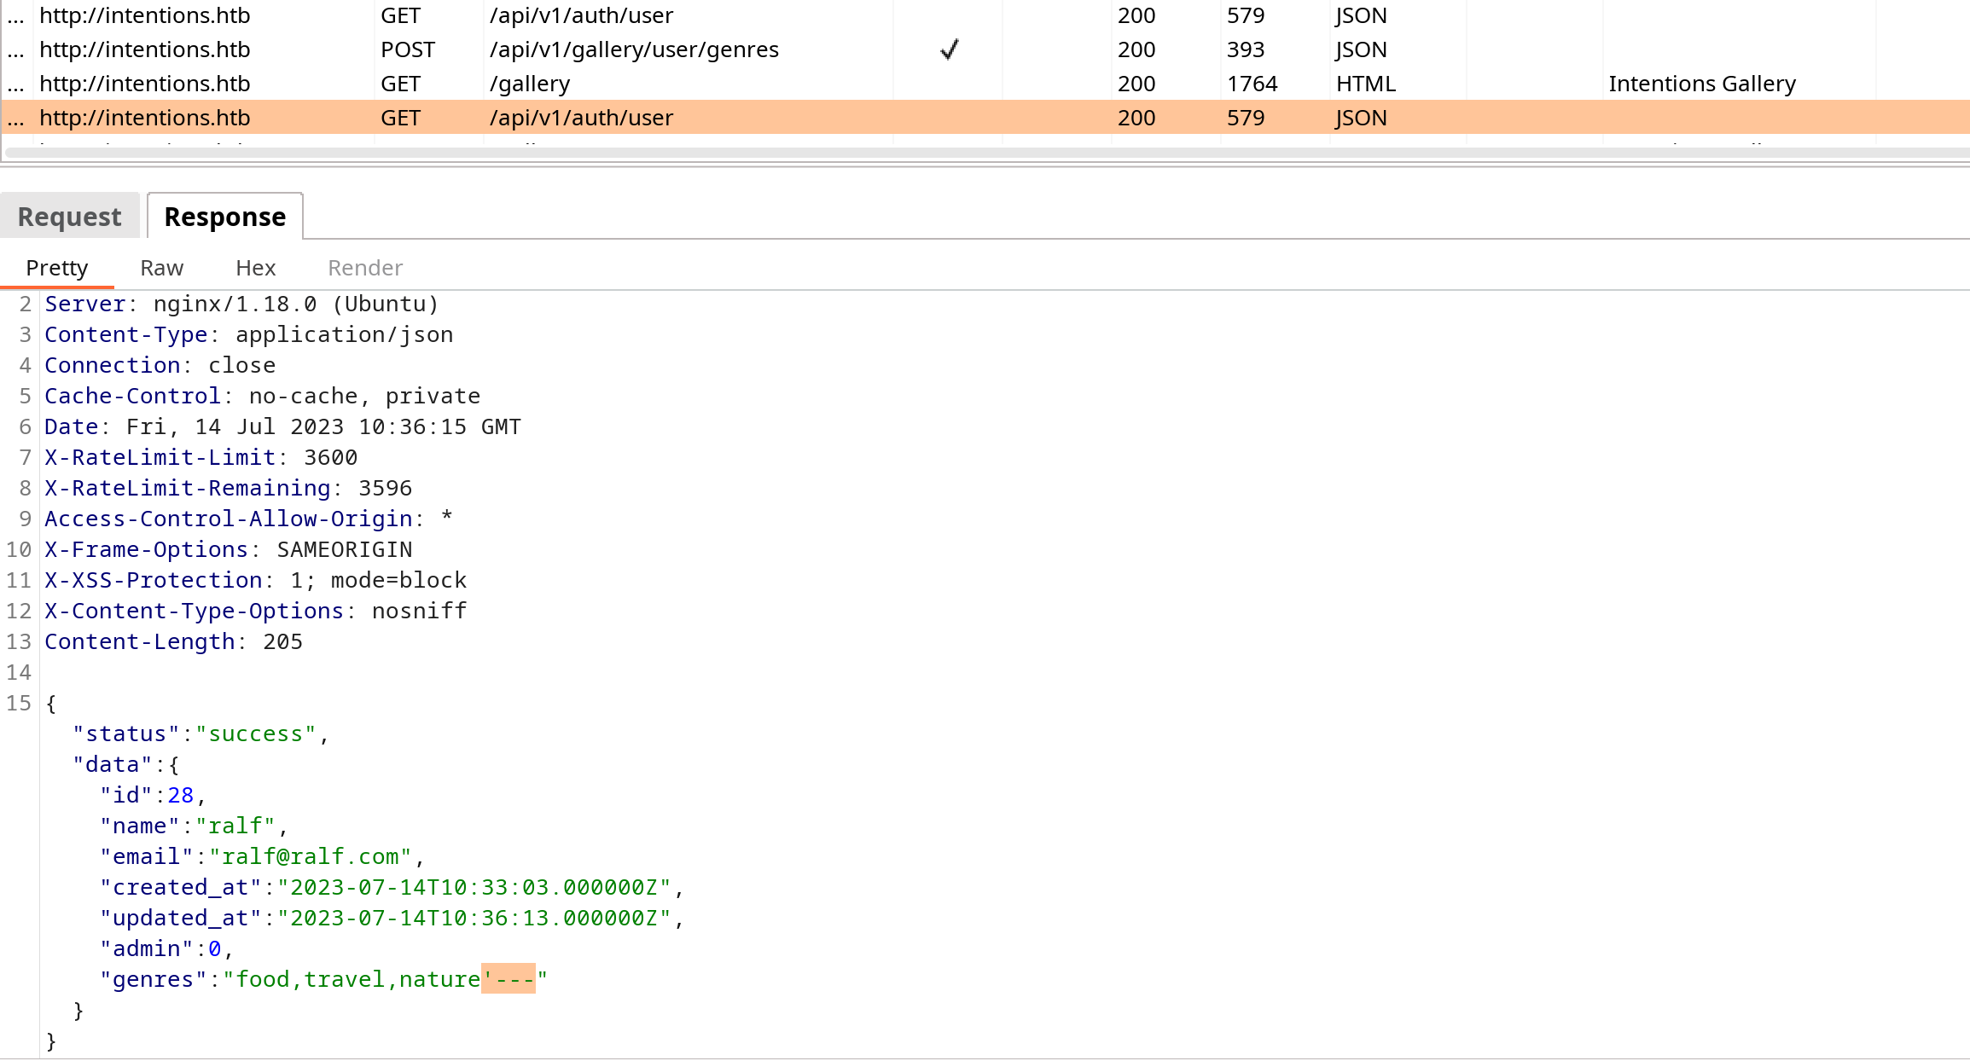Click the Content-Type header line
This screenshot has height=1061, width=1970.
tap(249, 335)
